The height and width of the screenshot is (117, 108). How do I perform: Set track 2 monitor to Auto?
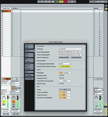[x=16, y=88]
